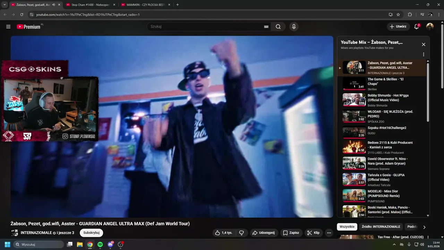Open the on-screen keyboard icon in search
The height and width of the screenshot is (250, 444).
(266, 27)
